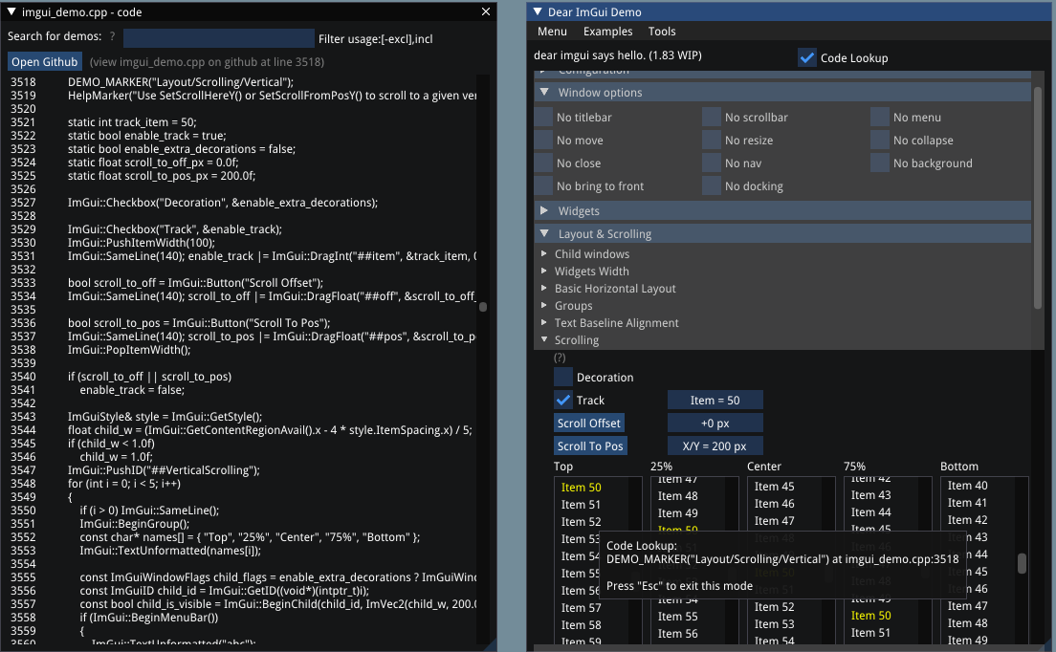Screen dimensions: 1056x652
Task: Enable the Decoration checkbox
Action: (x=563, y=377)
